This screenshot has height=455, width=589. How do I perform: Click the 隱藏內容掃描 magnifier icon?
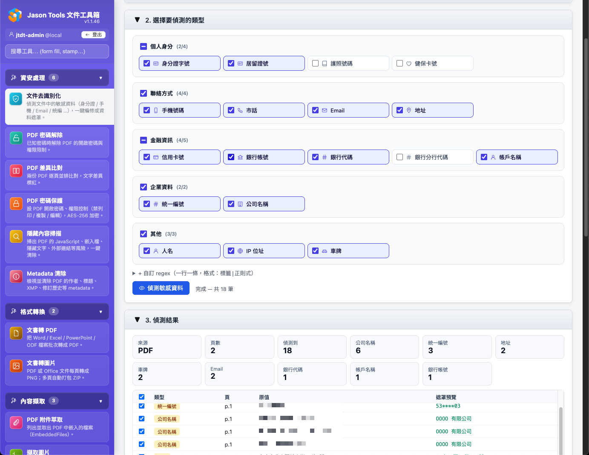pos(16,236)
